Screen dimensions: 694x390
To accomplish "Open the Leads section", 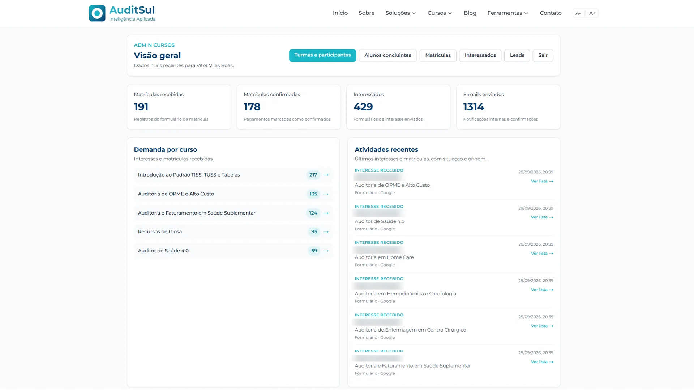I will (517, 55).
